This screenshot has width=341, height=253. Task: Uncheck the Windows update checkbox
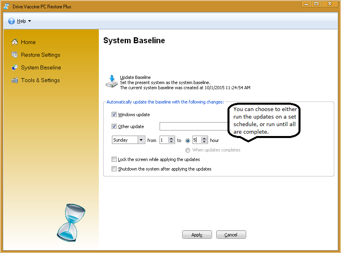click(114, 115)
